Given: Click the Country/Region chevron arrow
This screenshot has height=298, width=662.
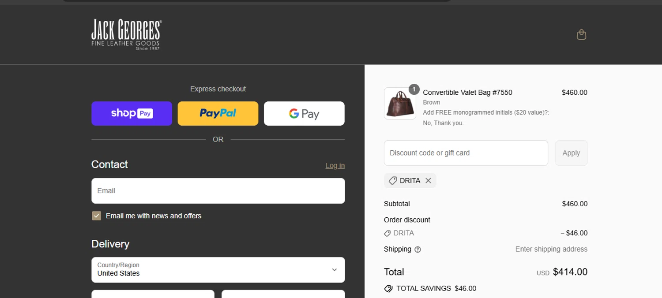Looking at the screenshot, I should tap(334, 270).
